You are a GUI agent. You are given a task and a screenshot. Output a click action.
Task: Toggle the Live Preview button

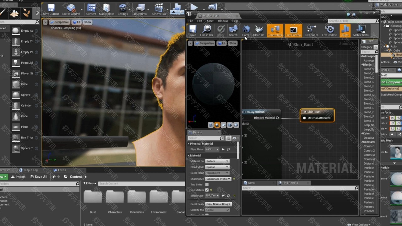293,30
